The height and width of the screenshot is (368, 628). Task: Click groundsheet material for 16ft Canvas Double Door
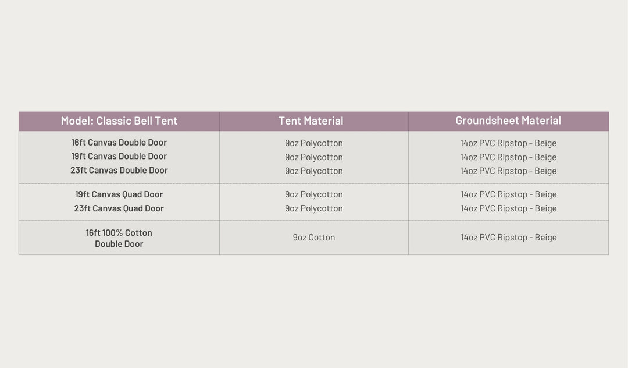pos(509,143)
